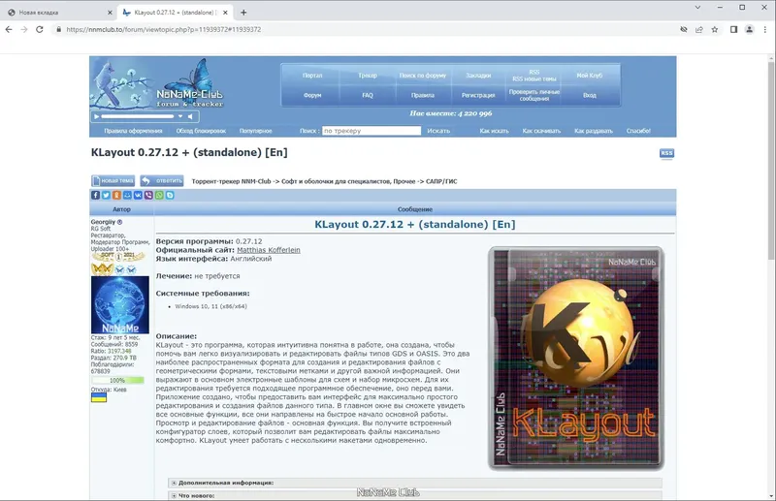This screenshot has height=501, width=776.
Task: Share on VK icon
Action: point(138,196)
